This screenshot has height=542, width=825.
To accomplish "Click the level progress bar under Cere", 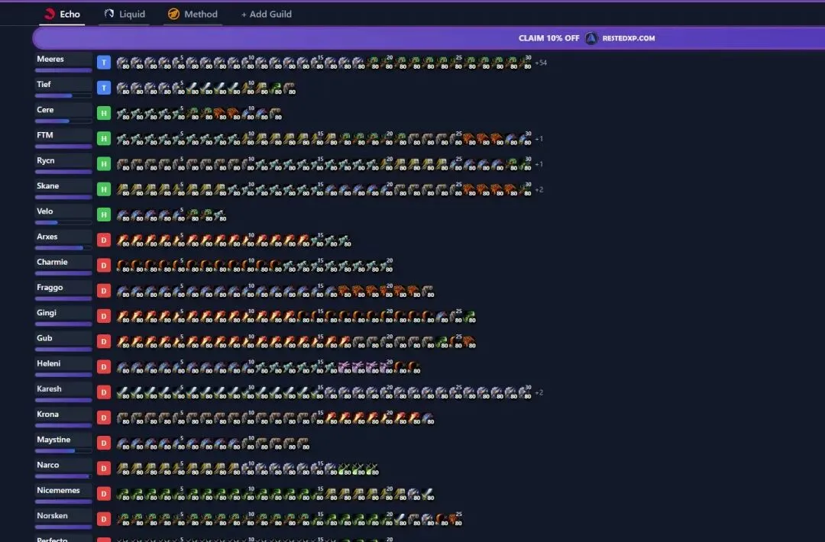I will (x=63, y=121).
